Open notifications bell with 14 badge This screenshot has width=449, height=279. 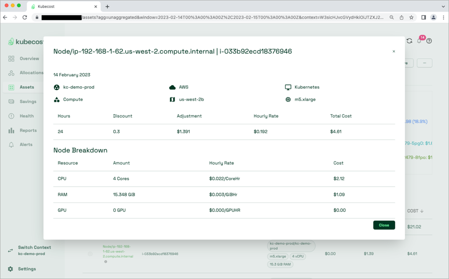click(419, 41)
